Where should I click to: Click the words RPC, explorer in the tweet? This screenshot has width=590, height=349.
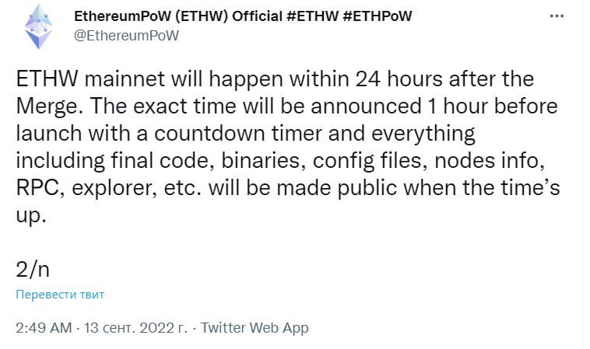tap(86, 188)
